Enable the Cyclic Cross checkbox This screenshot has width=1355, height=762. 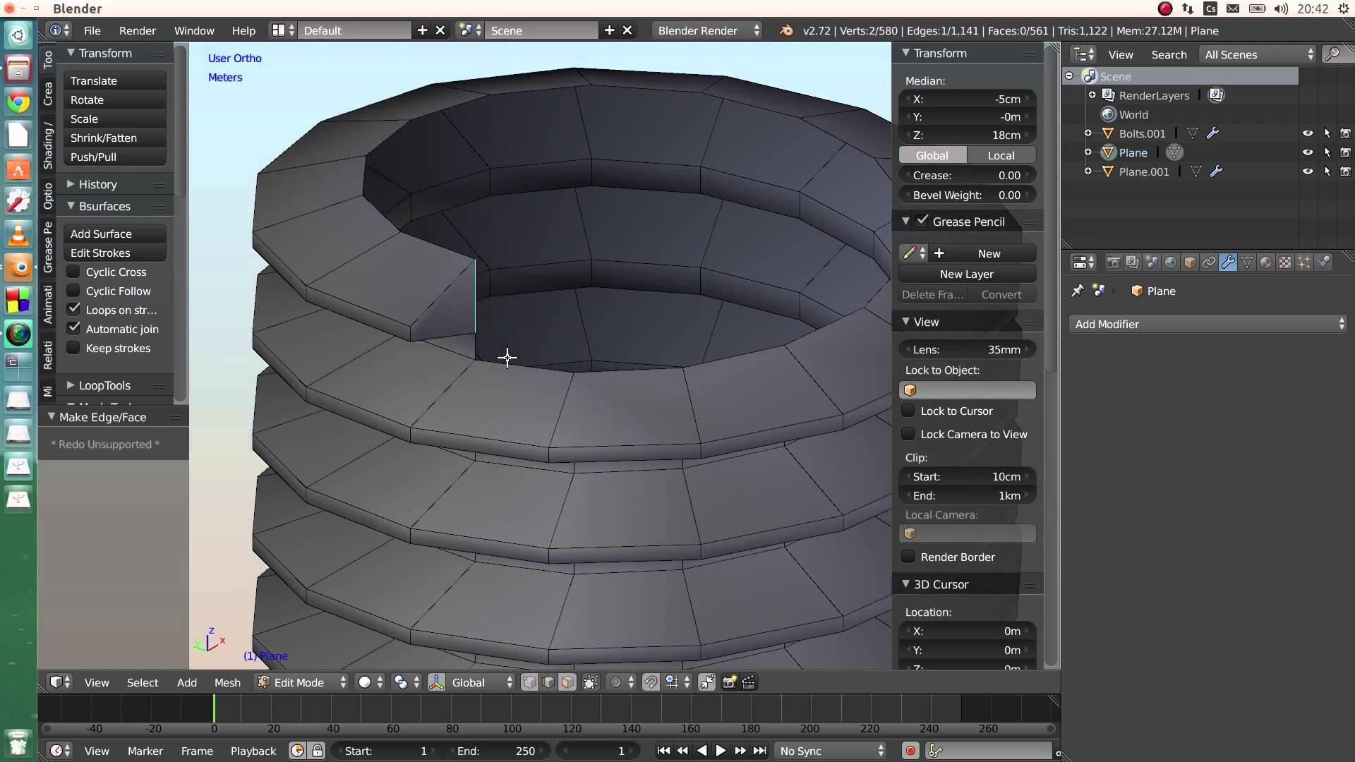[x=73, y=272]
